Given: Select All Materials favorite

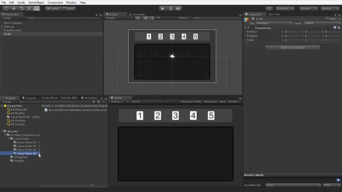Looking at the screenshot, I should (x=19, y=109).
